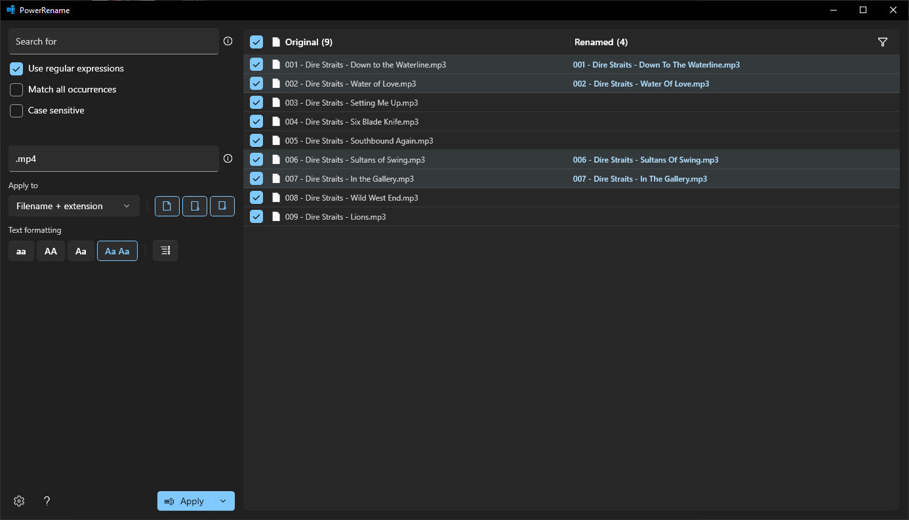Click the replace field containing '.mp4'

pyautogui.click(x=113, y=159)
